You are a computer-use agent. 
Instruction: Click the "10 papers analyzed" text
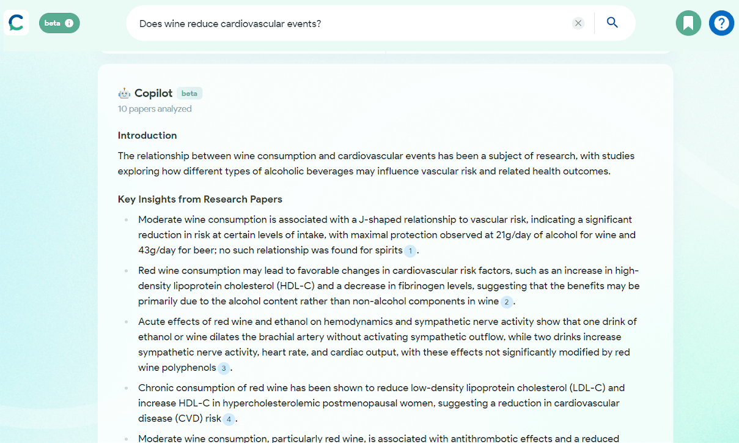pos(155,109)
